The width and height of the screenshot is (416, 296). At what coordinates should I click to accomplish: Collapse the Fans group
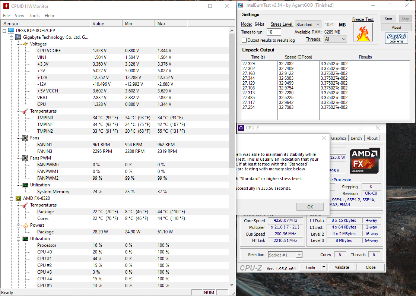[x=19, y=138]
